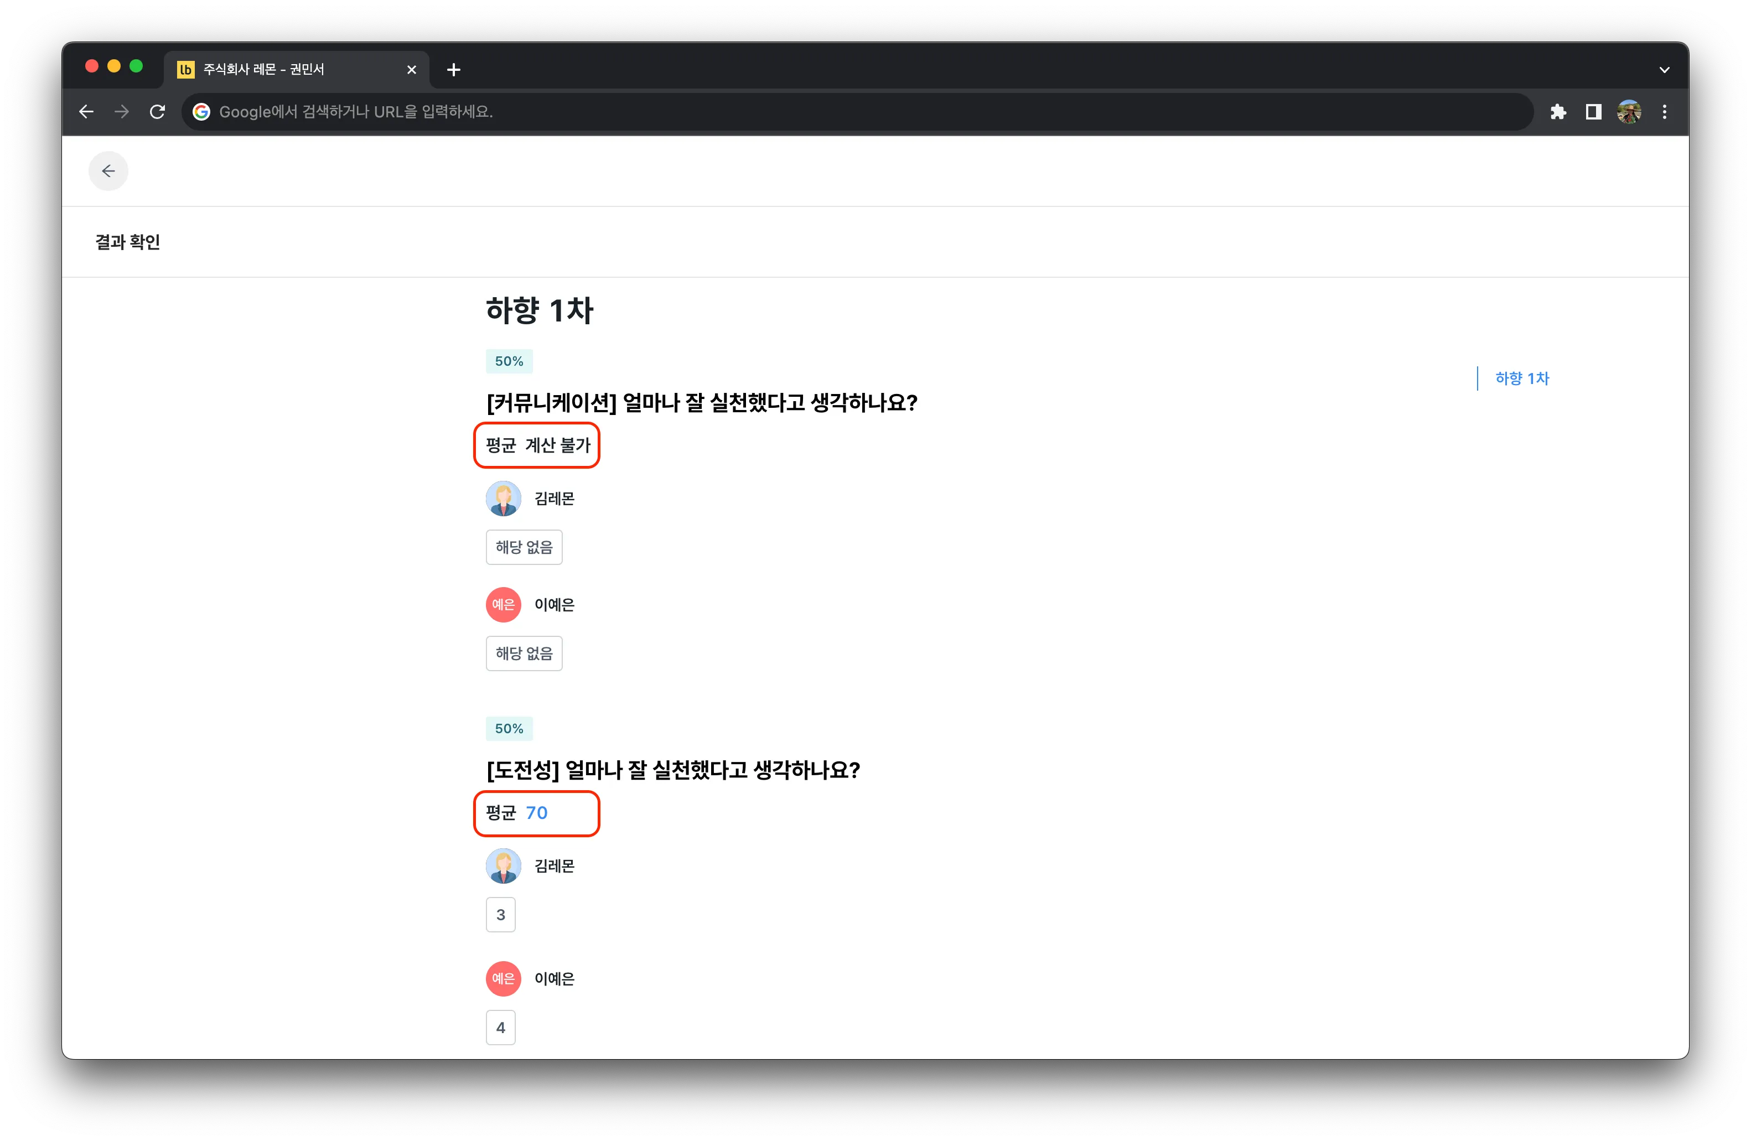
Task: Click 이예은 avatar under 커뮤니케이션 question
Action: 503,605
